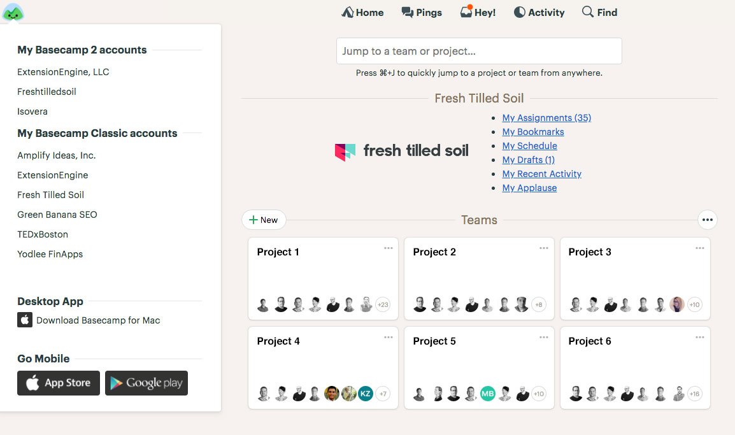Click the green MB avatar on Project 5
Viewport: 735px width, 435px height.
click(488, 394)
